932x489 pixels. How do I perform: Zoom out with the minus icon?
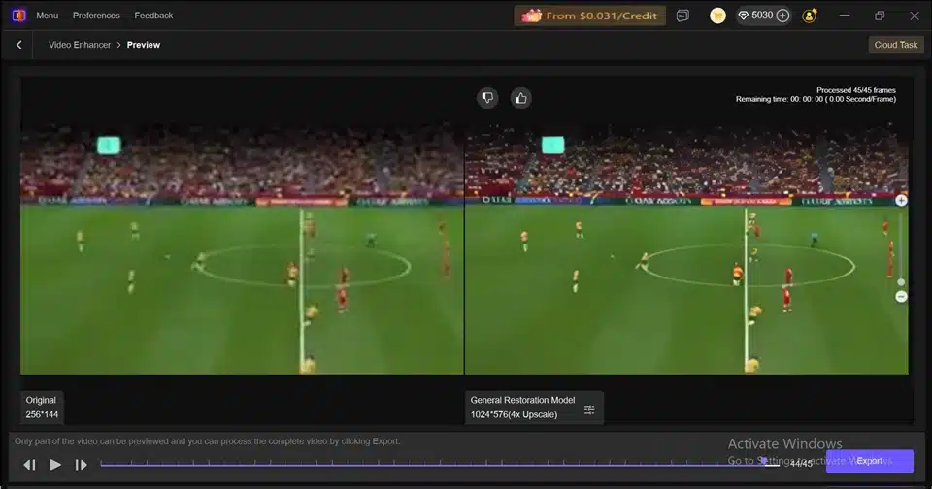[x=901, y=297]
